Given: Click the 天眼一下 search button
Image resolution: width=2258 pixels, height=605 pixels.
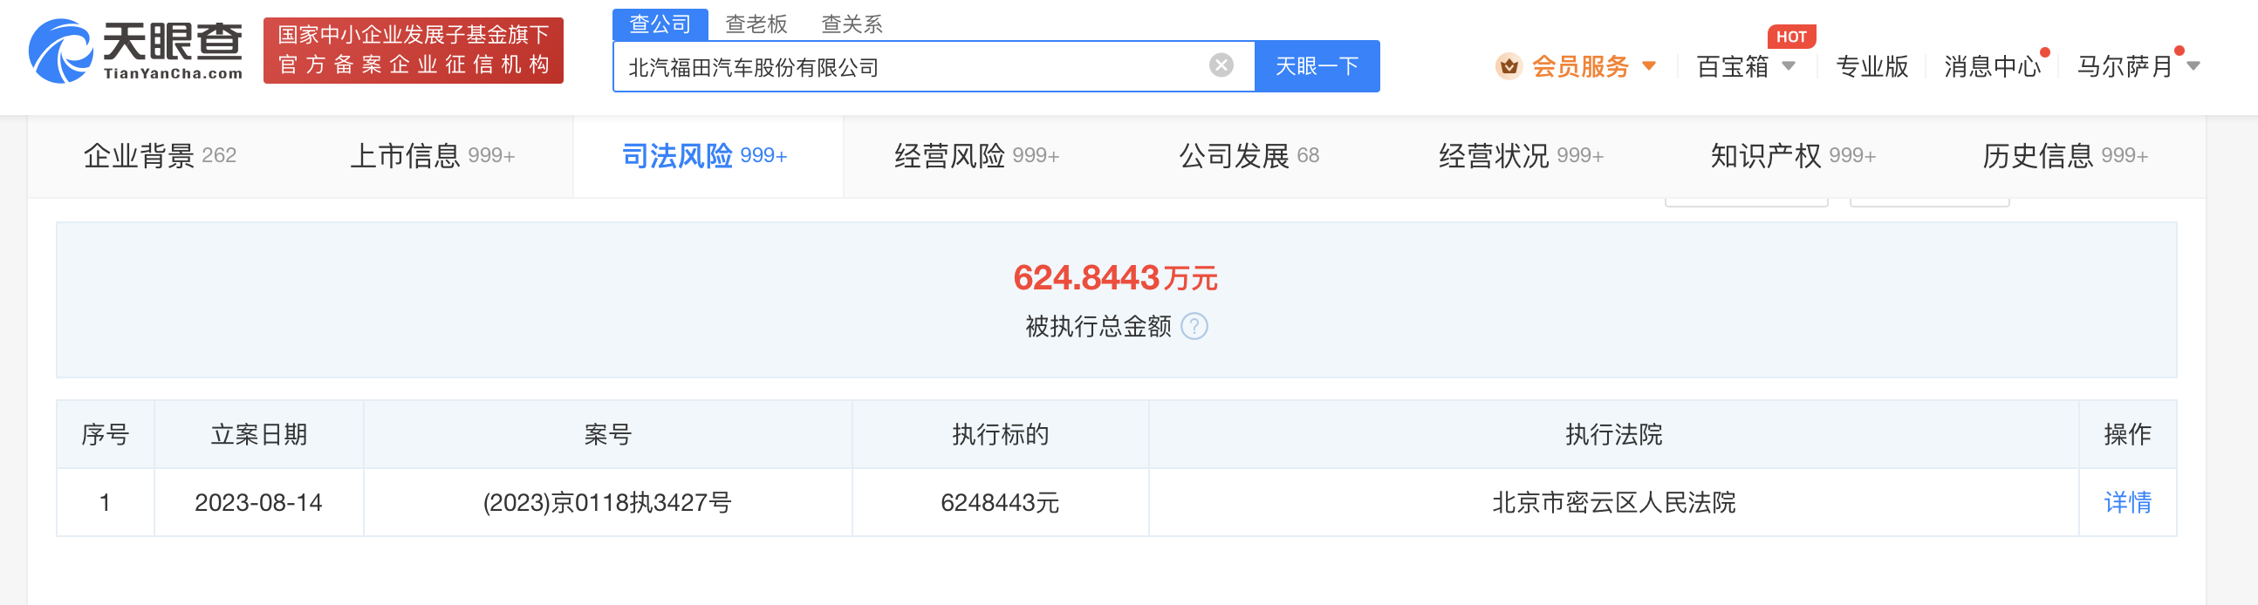Looking at the screenshot, I should [1317, 65].
